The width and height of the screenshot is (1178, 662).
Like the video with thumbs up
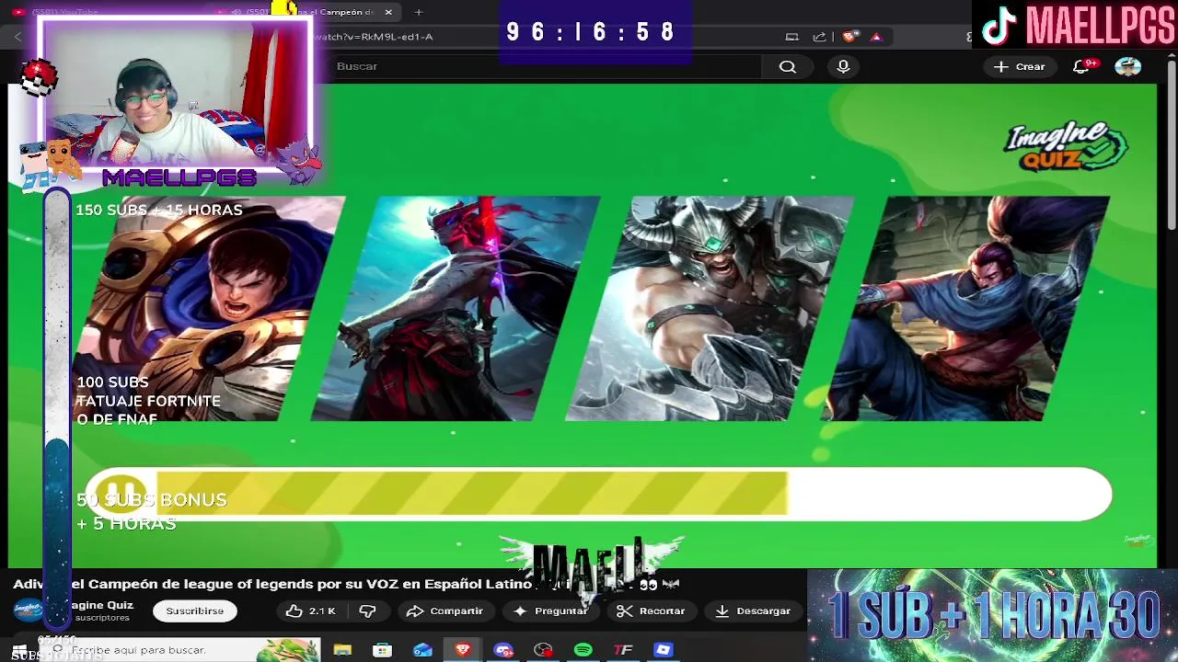(311, 611)
